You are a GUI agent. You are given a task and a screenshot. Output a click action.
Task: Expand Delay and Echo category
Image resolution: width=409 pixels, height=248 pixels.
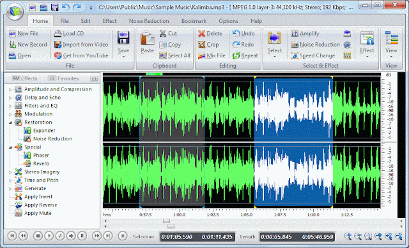tap(10, 98)
